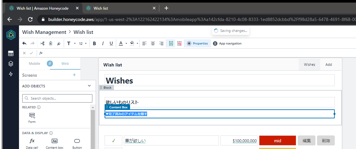The width and height of the screenshot is (356, 149).
Task: Click the Undo arrow in toolbar
Action: tap(24, 44)
